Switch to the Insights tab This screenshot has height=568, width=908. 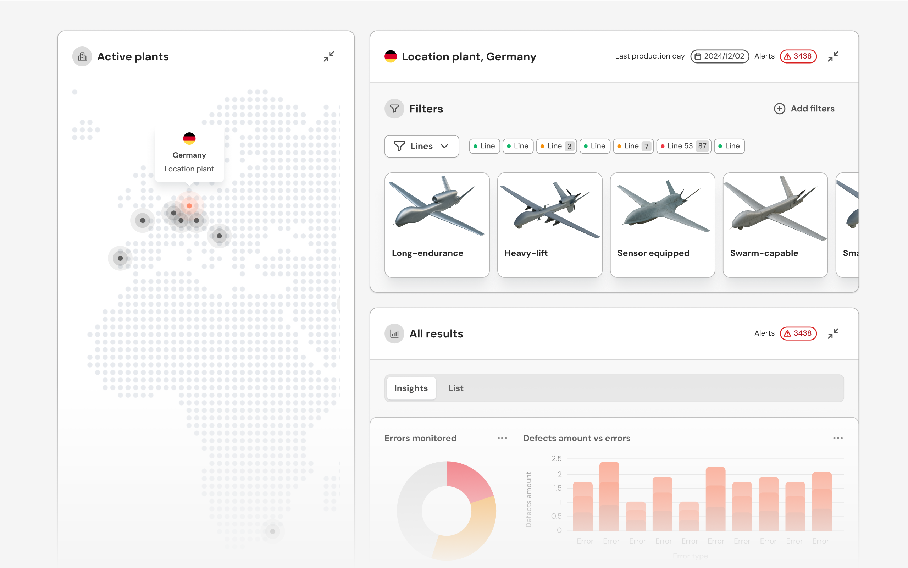411,388
